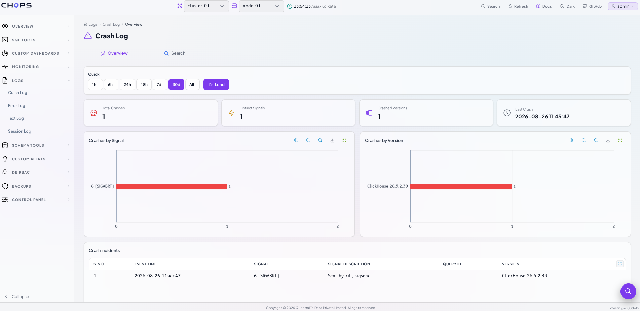Expand the Custom Dashboards sidebar section
Image resolution: width=640 pixels, height=311 pixels.
(x=37, y=53)
